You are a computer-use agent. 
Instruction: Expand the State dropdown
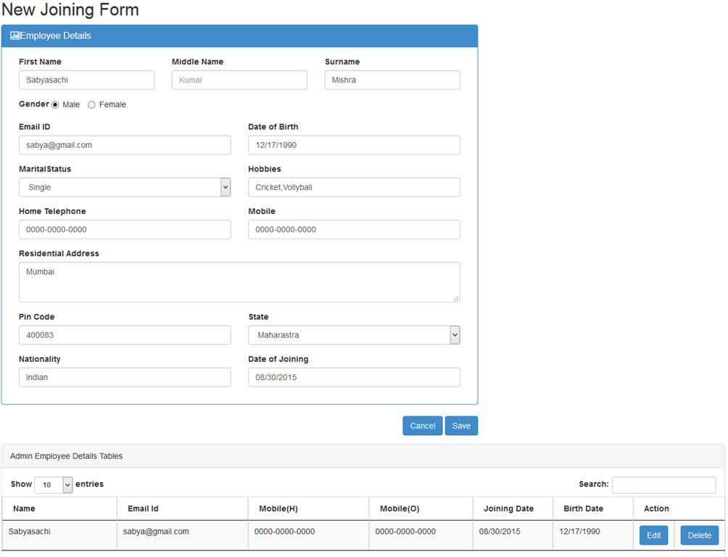pyautogui.click(x=354, y=335)
